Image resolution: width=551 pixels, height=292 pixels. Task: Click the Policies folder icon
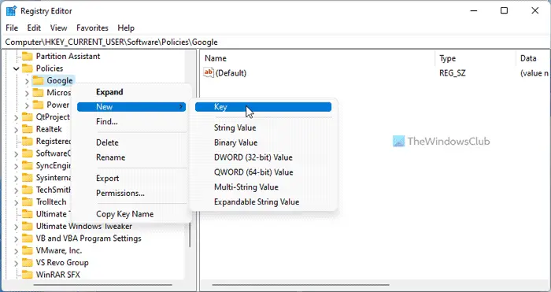(27, 68)
